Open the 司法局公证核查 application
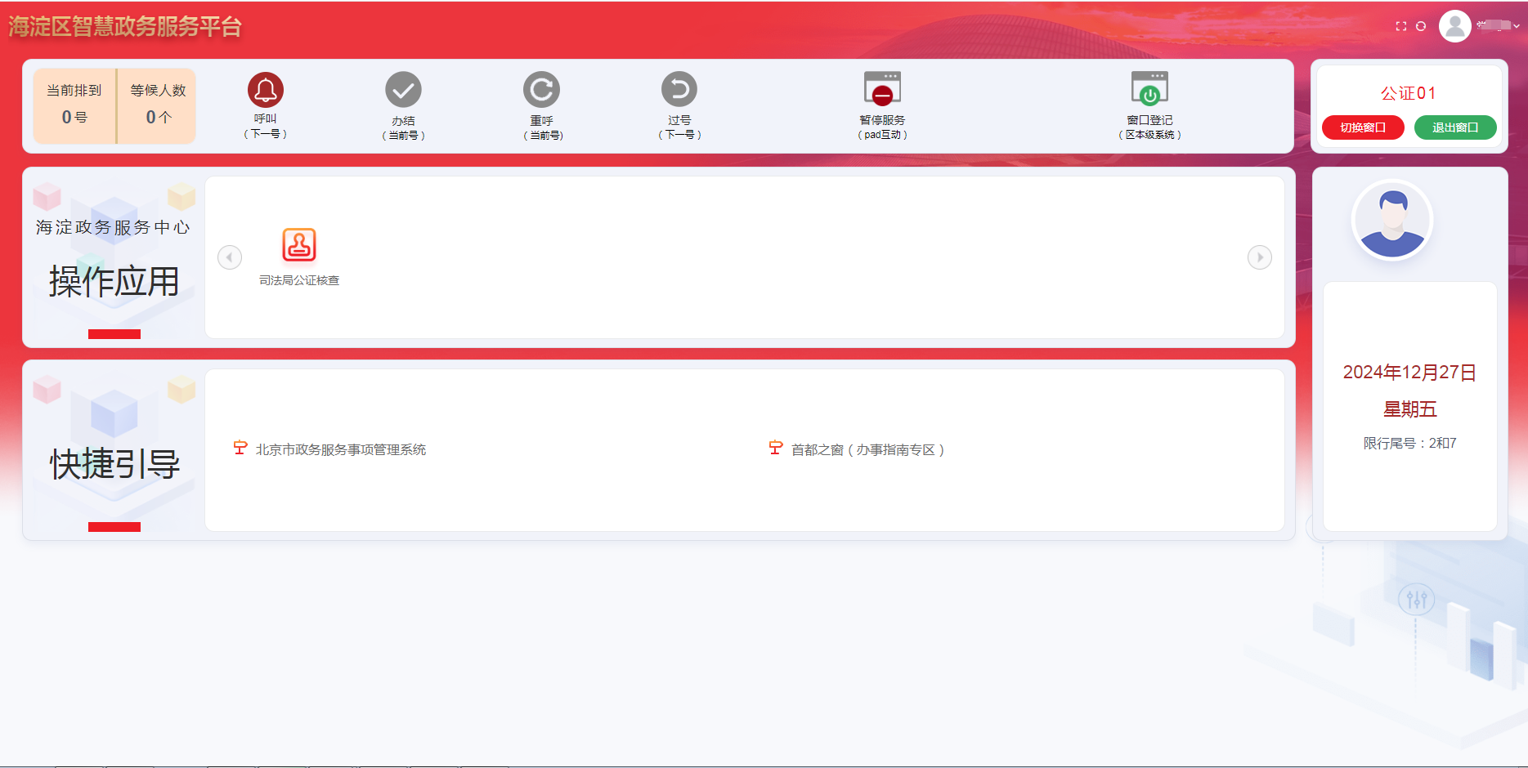1528x768 pixels. [x=299, y=245]
